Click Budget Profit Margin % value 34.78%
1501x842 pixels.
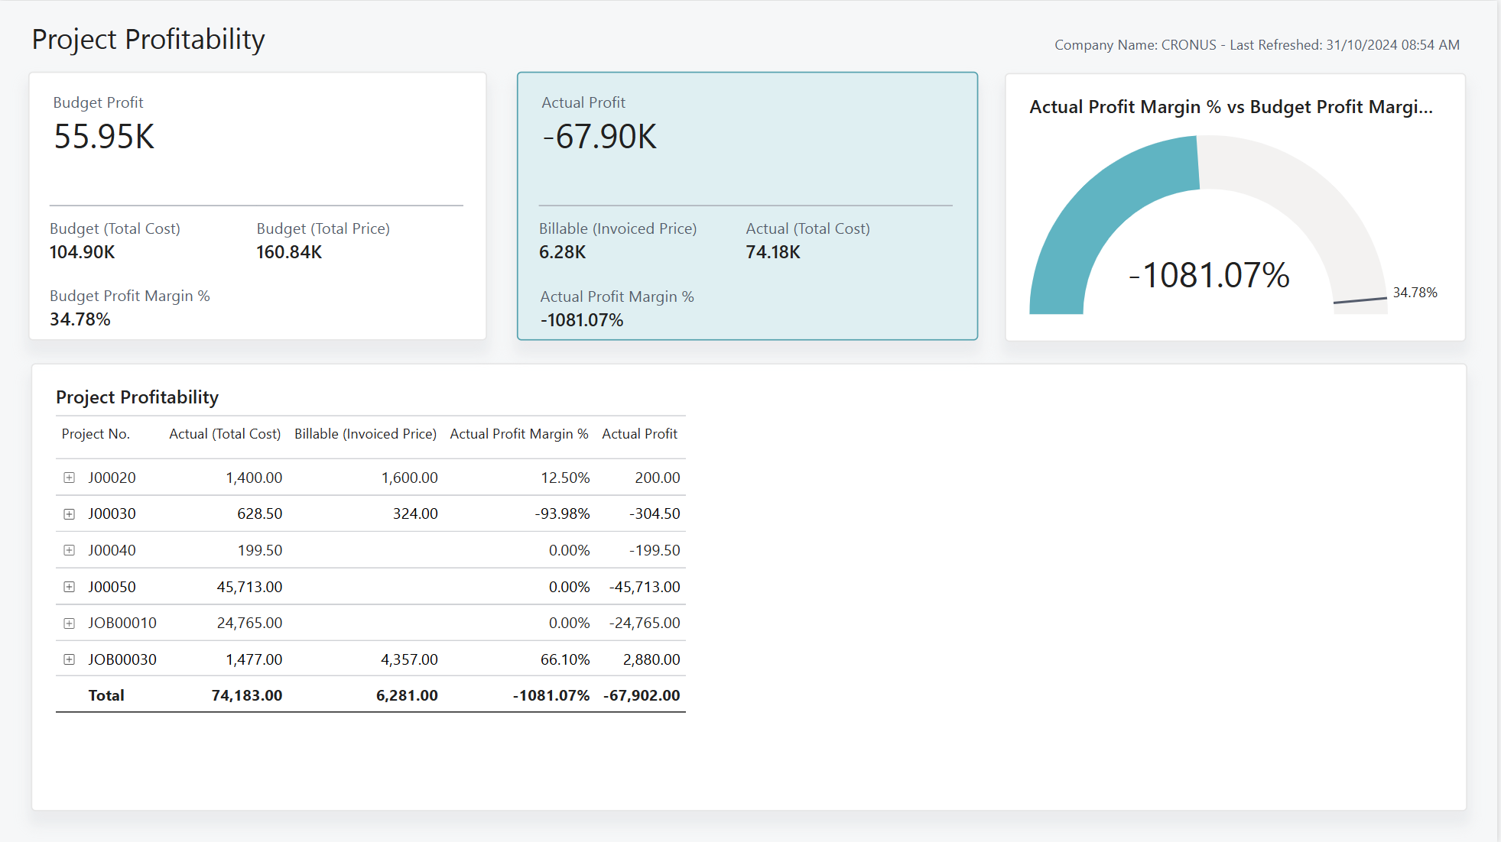[x=80, y=319]
